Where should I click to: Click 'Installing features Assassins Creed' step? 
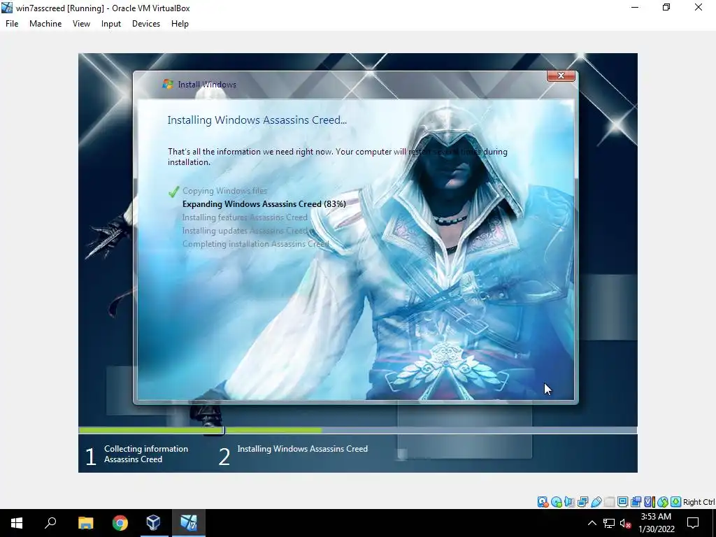pos(245,217)
